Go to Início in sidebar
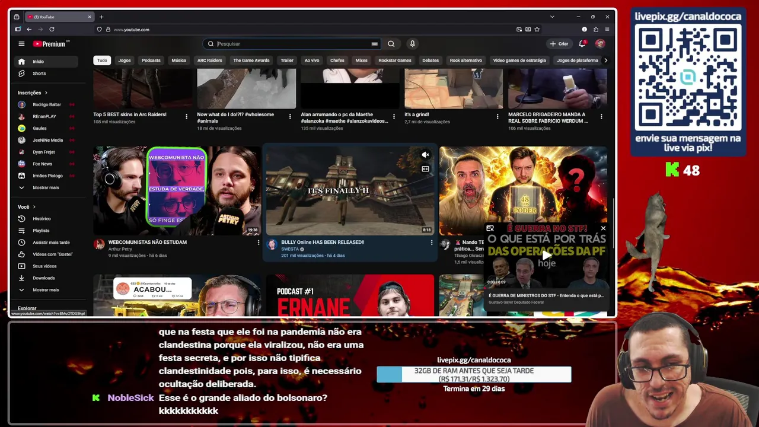This screenshot has width=759, height=427. [46, 62]
